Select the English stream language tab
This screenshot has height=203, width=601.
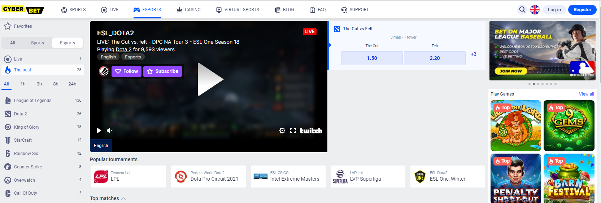101,146
